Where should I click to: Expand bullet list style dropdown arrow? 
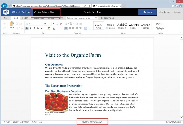coord(68,24)
